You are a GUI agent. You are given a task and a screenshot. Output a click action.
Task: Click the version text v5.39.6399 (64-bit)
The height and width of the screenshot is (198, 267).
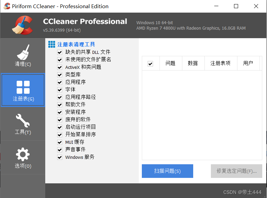coord(62,30)
